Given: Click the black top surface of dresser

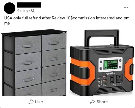Looking at the screenshot, I should tap(34, 33).
